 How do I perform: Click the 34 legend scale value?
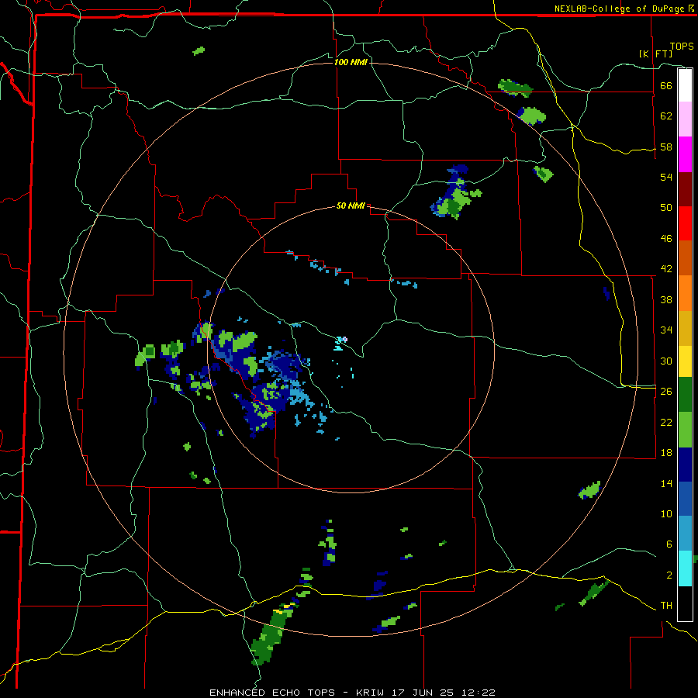(x=666, y=330)
